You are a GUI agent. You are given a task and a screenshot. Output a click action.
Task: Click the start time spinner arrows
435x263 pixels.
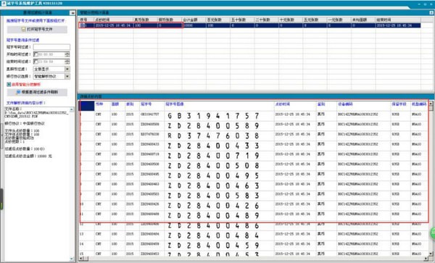(67, 54)
